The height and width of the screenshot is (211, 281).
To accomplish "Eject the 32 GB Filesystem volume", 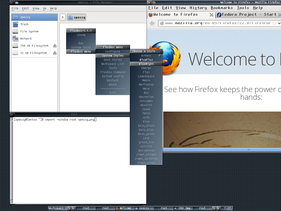I will (55, 53).
